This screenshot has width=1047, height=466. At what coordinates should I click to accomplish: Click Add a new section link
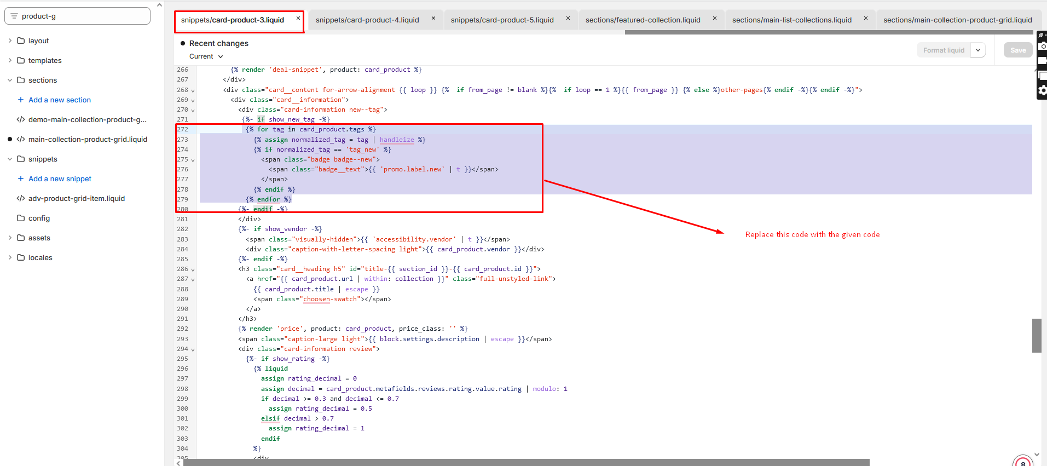[x=60, y=100]
